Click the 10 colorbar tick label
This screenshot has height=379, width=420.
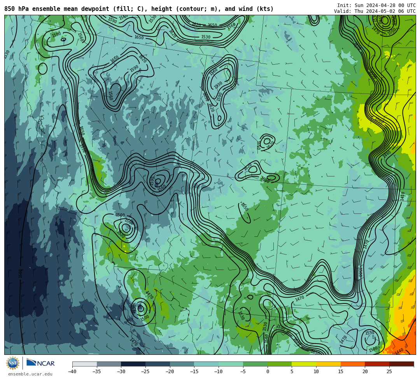point(316,372)
